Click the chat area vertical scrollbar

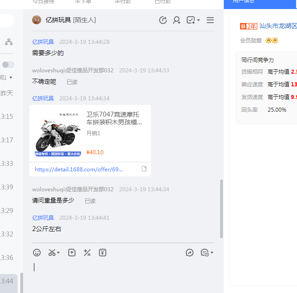click(221, 209)
